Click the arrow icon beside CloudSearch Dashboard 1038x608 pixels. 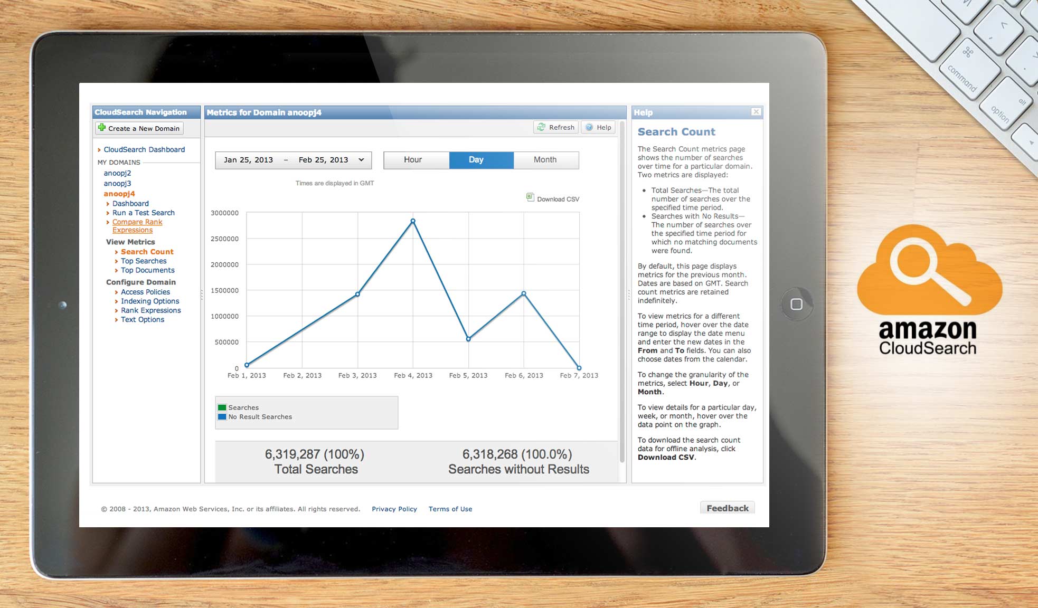pyautogui.click(x=100, y=149)
